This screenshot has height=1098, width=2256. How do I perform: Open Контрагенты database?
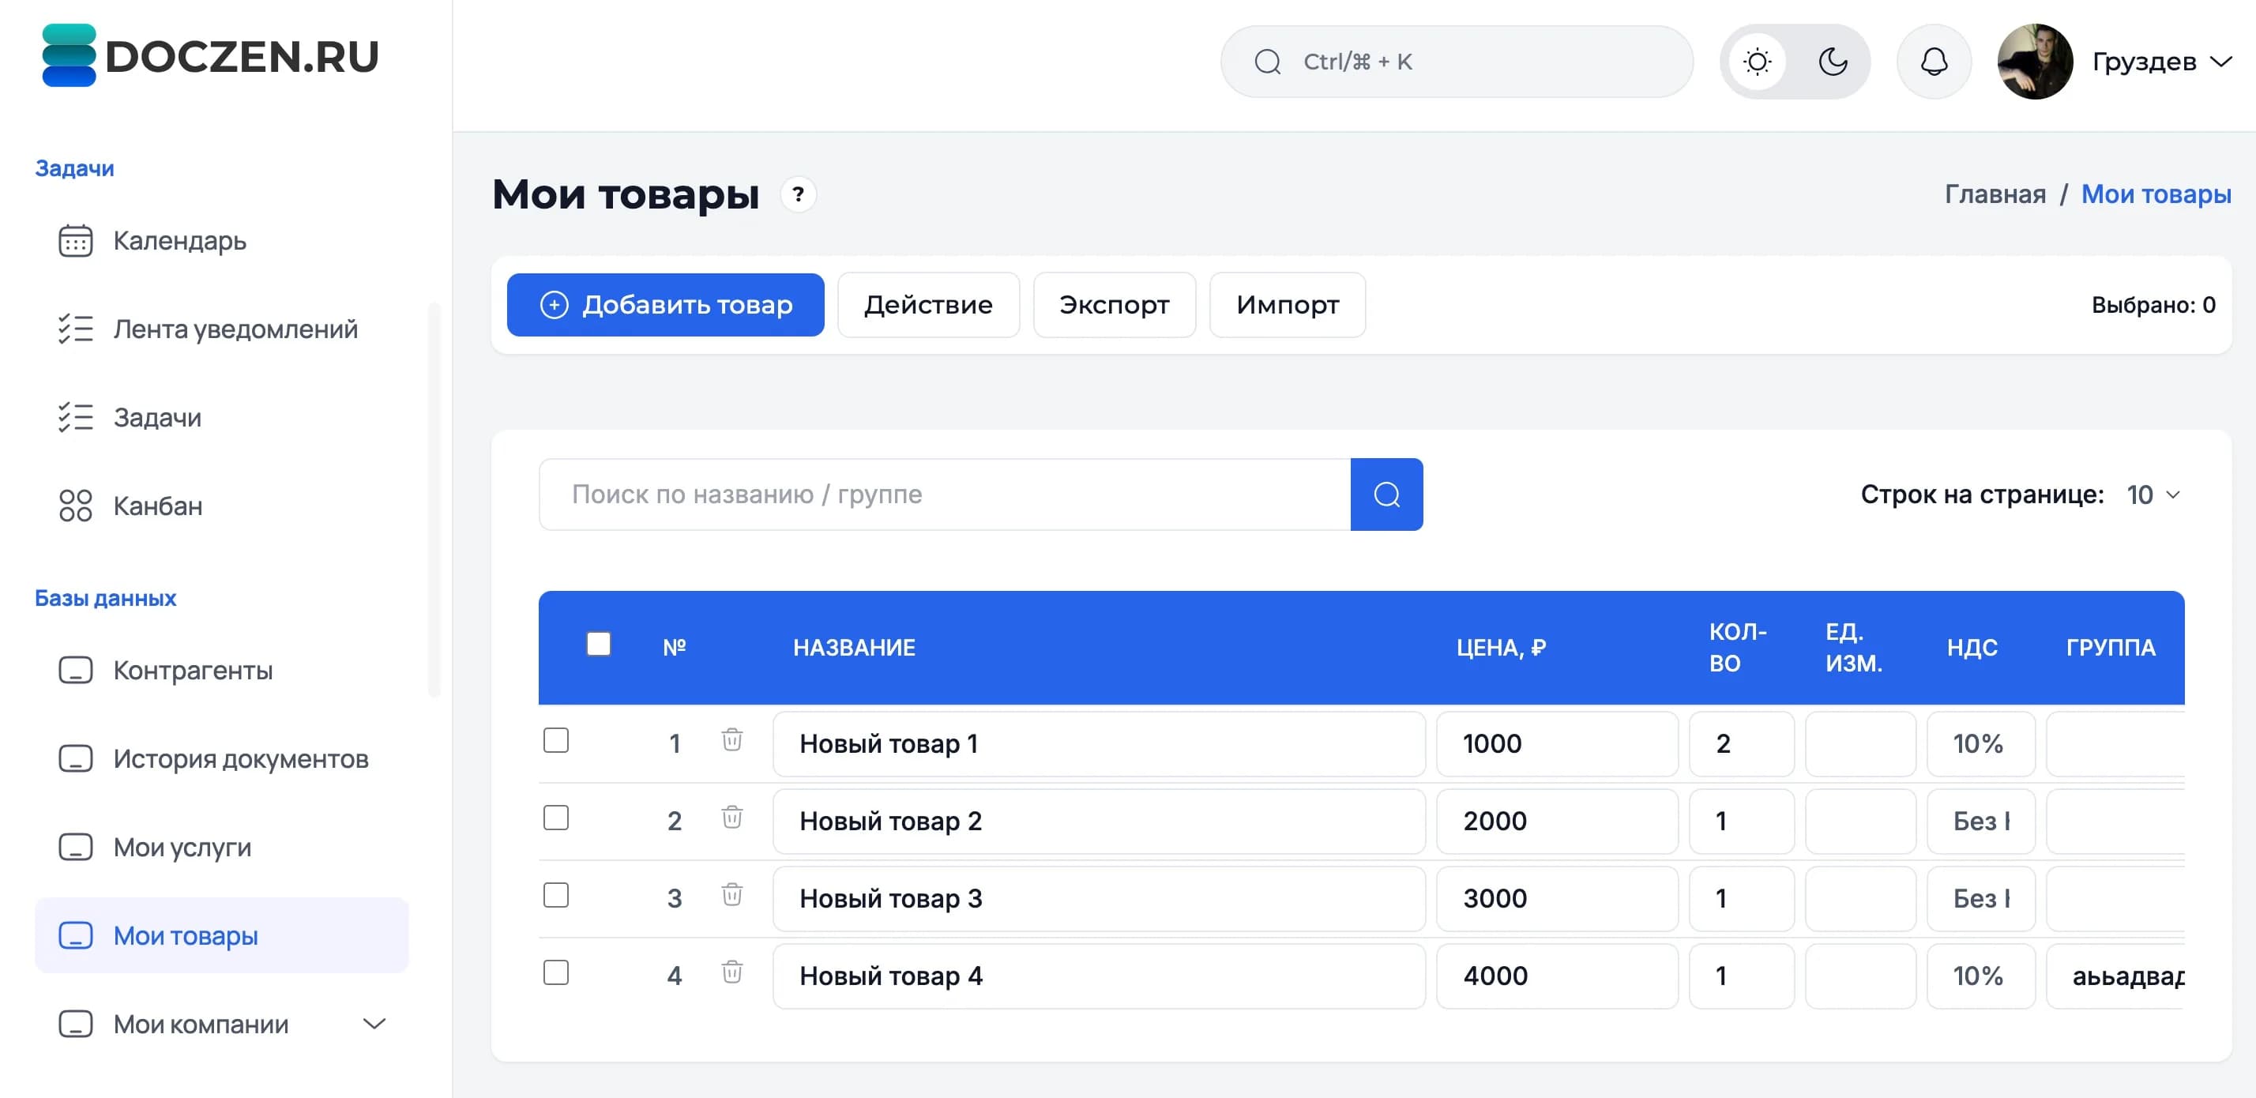pyautogui.click(x=221, y=671)
